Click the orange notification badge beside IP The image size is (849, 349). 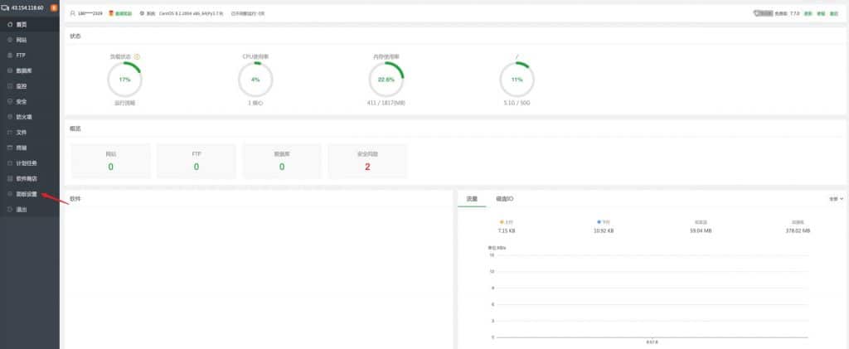click(x=54, y=7)
